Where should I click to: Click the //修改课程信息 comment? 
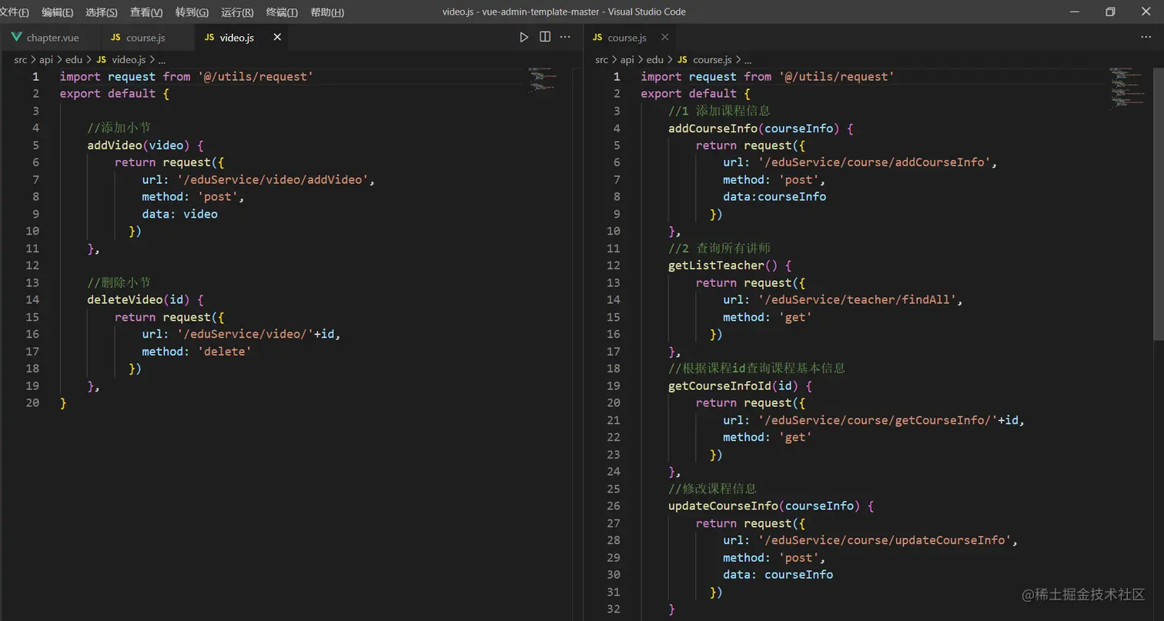click(713, 489)
